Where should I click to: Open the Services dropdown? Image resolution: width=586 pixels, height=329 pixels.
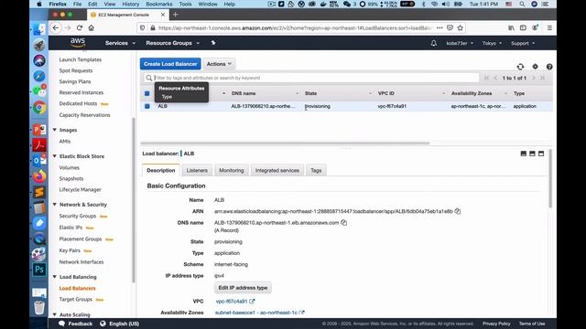point(120,43)
